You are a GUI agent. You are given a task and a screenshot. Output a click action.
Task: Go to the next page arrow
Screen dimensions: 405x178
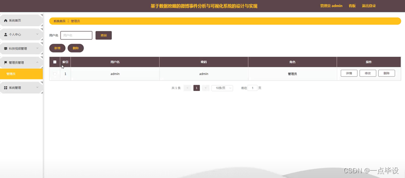206,88
